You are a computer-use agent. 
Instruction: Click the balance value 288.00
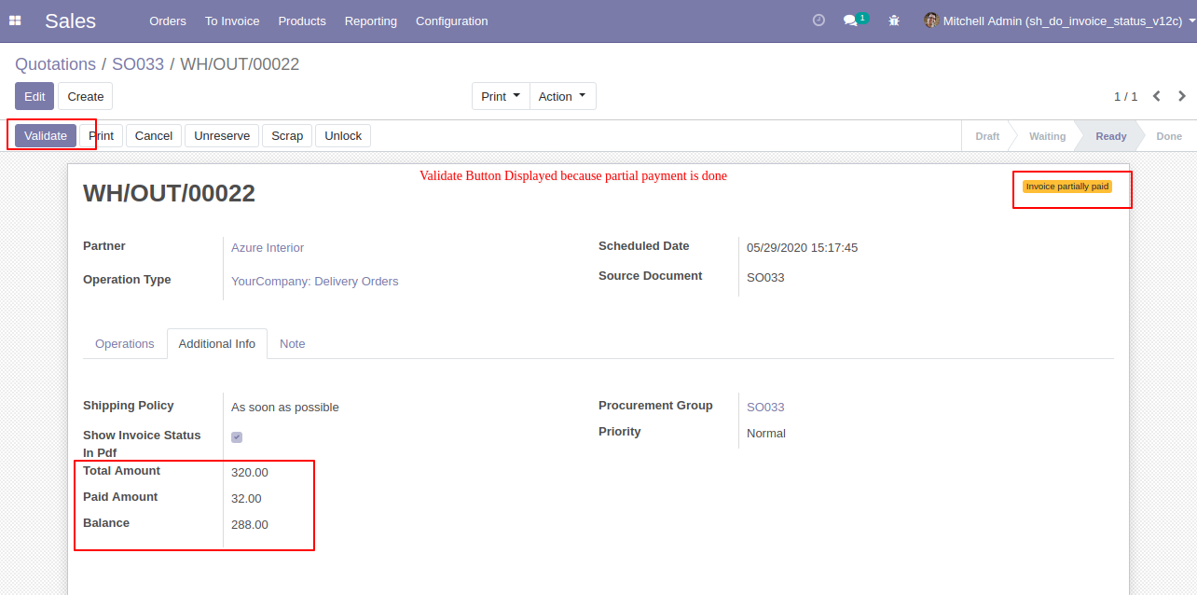[250, 524]
